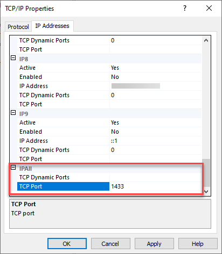Collapse the IPAll section

(13, 168)
